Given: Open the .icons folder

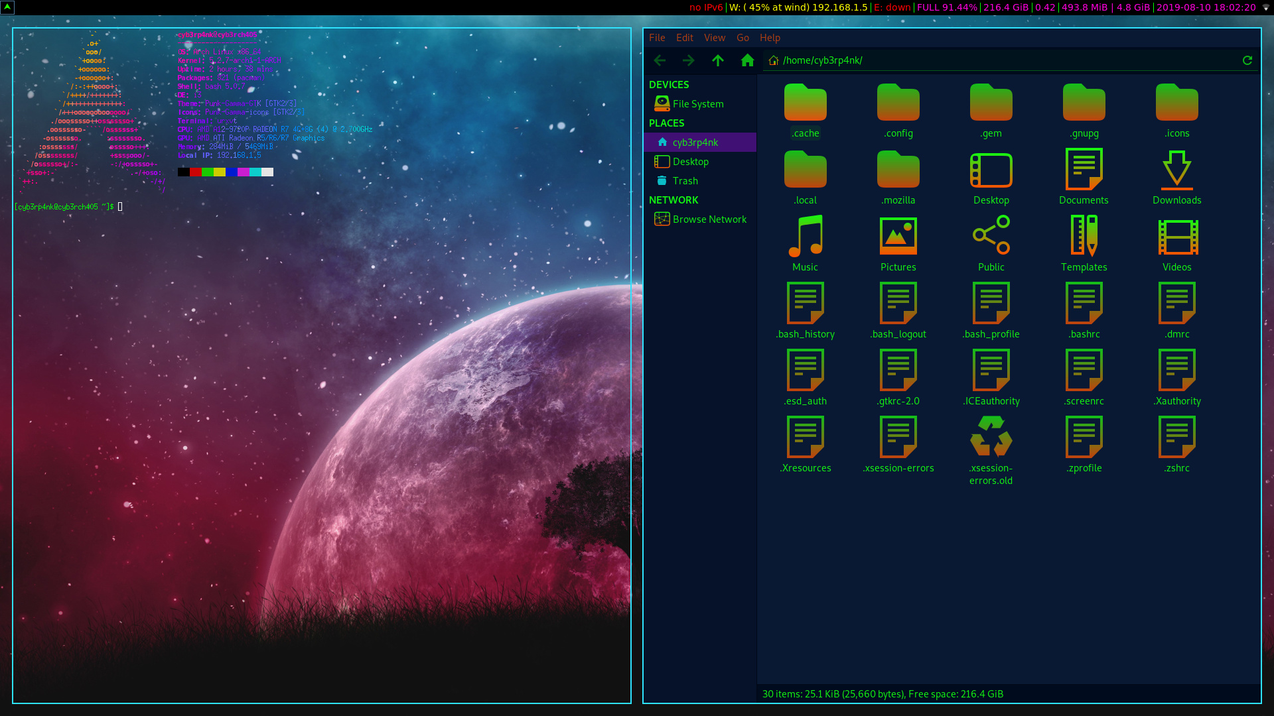Looking at the screenshot, I should click(1177, 111).
